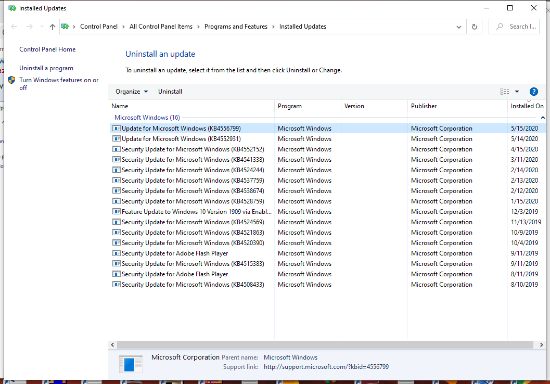
Task: Open Uninstall a program link
Action: pos(46,68)
